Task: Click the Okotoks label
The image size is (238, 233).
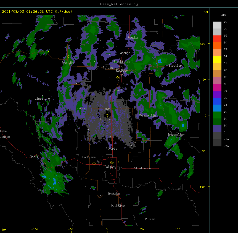Action: click(114, 194)
